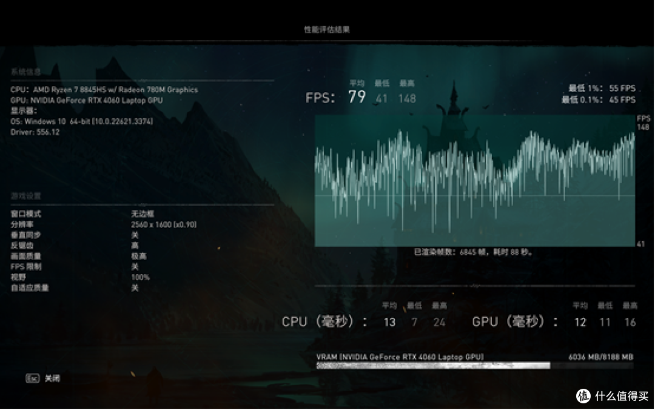Click the maximum FPS value 148 beside the minimum
Image resolution: width=655 pixels, height=410 pixels.
pos(407,99)
